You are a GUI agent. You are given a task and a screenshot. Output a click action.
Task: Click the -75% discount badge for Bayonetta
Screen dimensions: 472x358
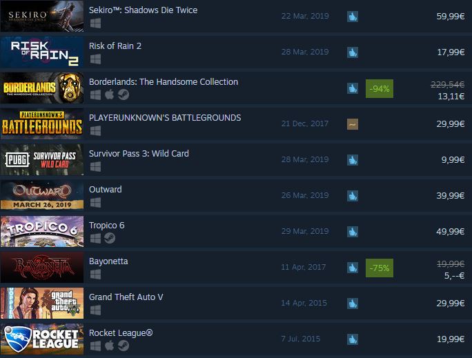click(380, 268)
